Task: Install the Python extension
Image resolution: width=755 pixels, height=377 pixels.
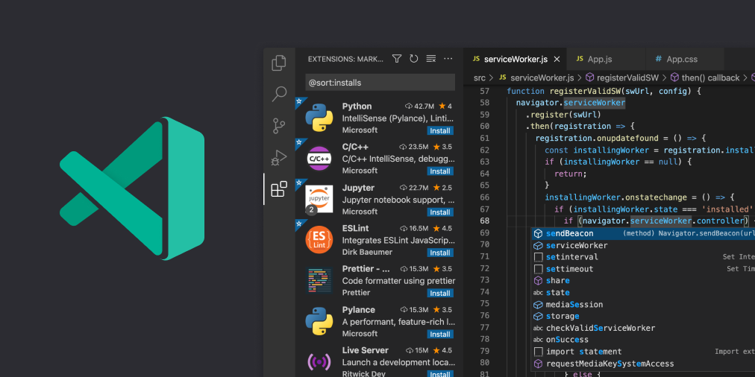Action: [x=439, y=130]
